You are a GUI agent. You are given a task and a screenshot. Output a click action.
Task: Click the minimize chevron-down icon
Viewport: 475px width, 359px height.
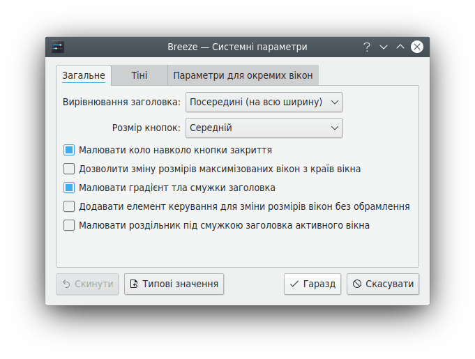click(384, 47)
